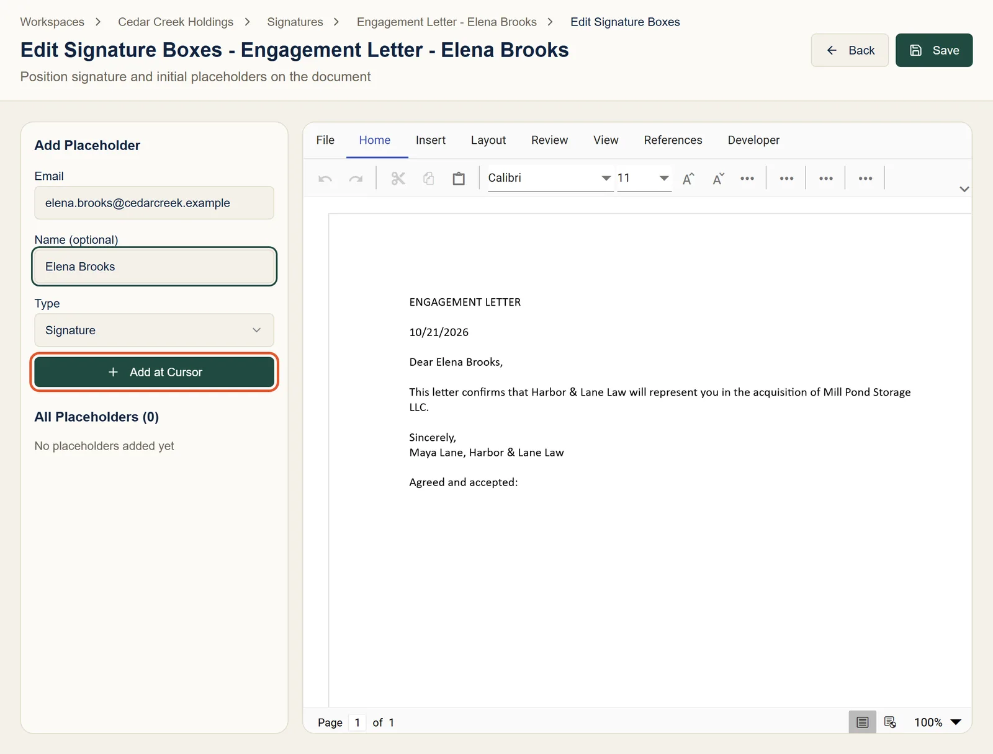Open more font options ellipsis
This screenshot has width=993, height=754.
point(747,179)
